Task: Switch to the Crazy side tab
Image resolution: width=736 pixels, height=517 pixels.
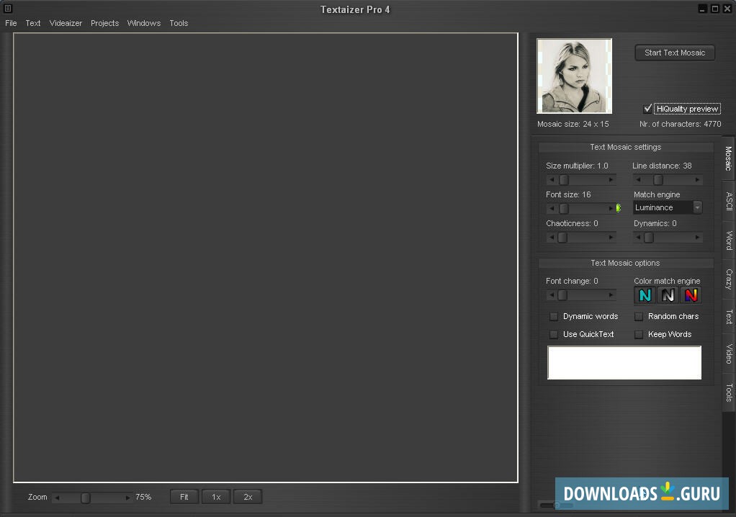Action: pos(729,279)
